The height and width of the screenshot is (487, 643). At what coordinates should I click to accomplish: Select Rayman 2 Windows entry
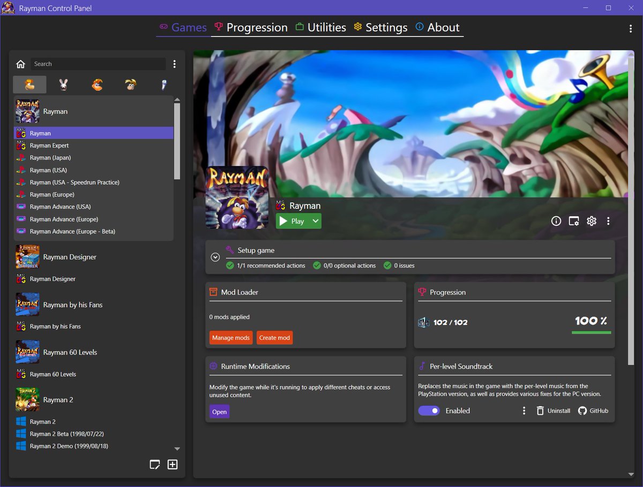[x=94, y=422]
